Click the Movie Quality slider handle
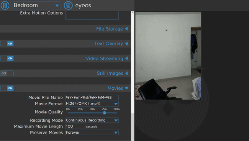Viewport: 249px width, 141px height. point(104,113)
